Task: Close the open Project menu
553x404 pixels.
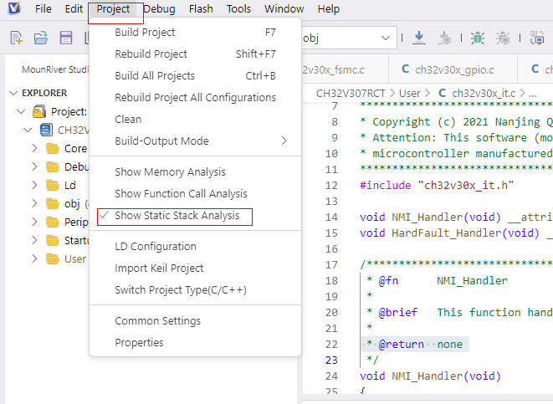Action: pyautogui.click(x=113, y=9)
